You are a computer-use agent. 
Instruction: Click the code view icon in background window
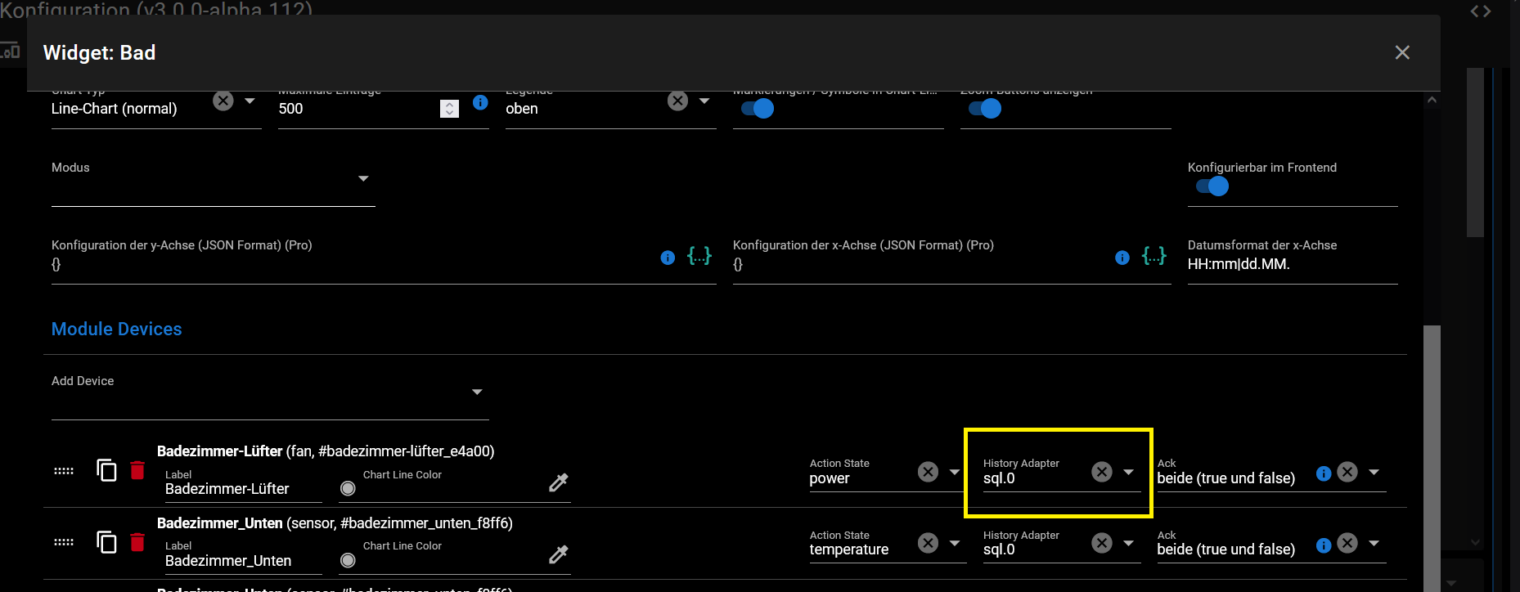point(1481,11)
